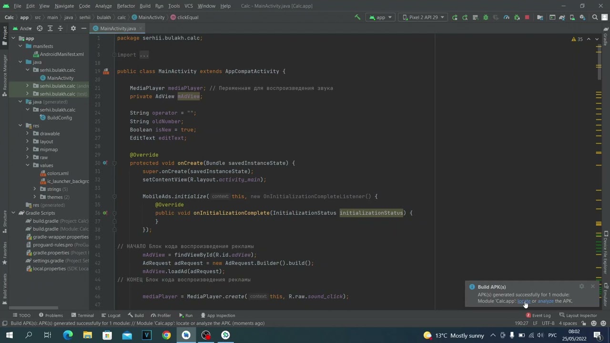610x343 pixels.
Task: Open the VCS menu
Action: [188, 6]
